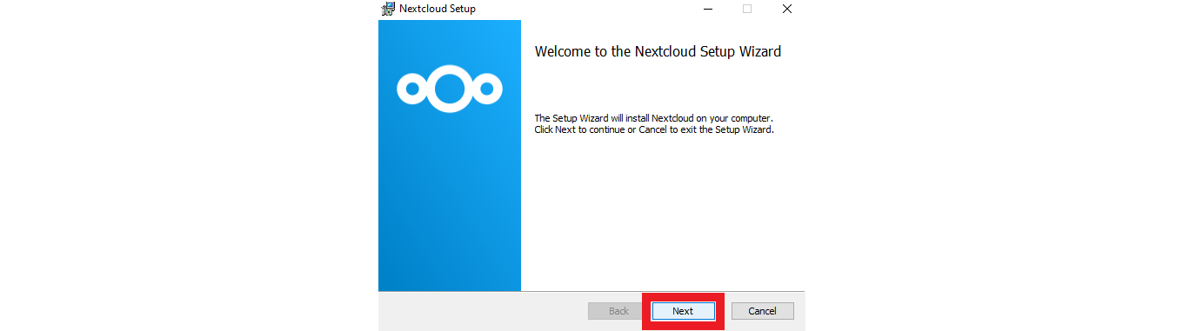Click the 'Setup Wizard will install Nextcloud' description line

pyautogui.click(x=653, y=117)
